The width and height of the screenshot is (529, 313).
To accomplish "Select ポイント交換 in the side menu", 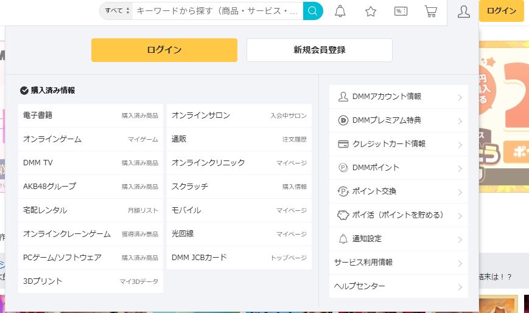I will coord(398,191).
